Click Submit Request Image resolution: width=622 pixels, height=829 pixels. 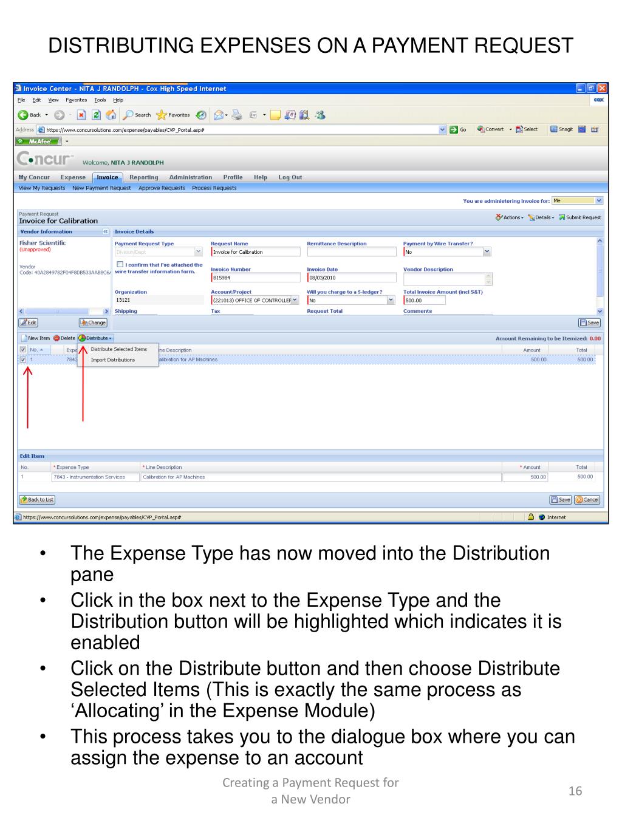580,217
